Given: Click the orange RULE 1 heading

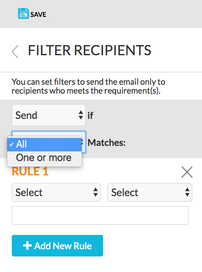Looking at the screenshot, I should pos(30,171).
